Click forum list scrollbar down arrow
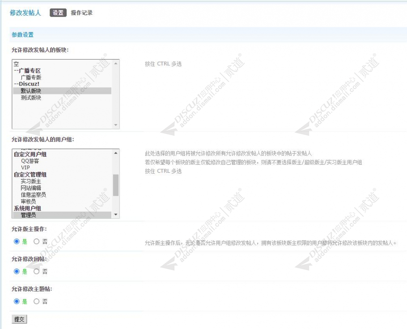The width and height of the screenshot is (407, 329). 116,125
